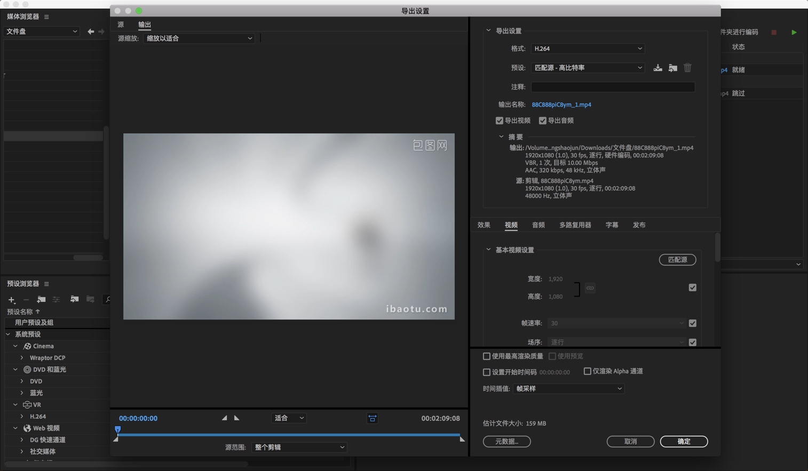Viewport: 808px width, 471px height.
Task: Check the 仅渲染 Alpha 通道 option
Action: pyautogui.click(x=588, y=371)
